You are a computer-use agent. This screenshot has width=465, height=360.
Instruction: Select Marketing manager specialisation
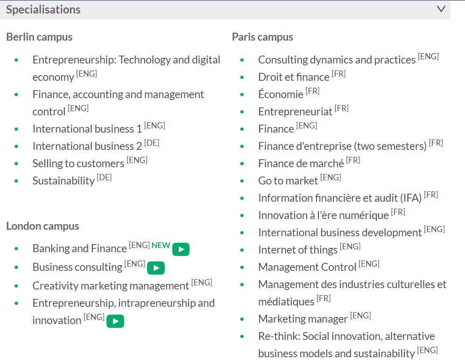tap(303, 319)
